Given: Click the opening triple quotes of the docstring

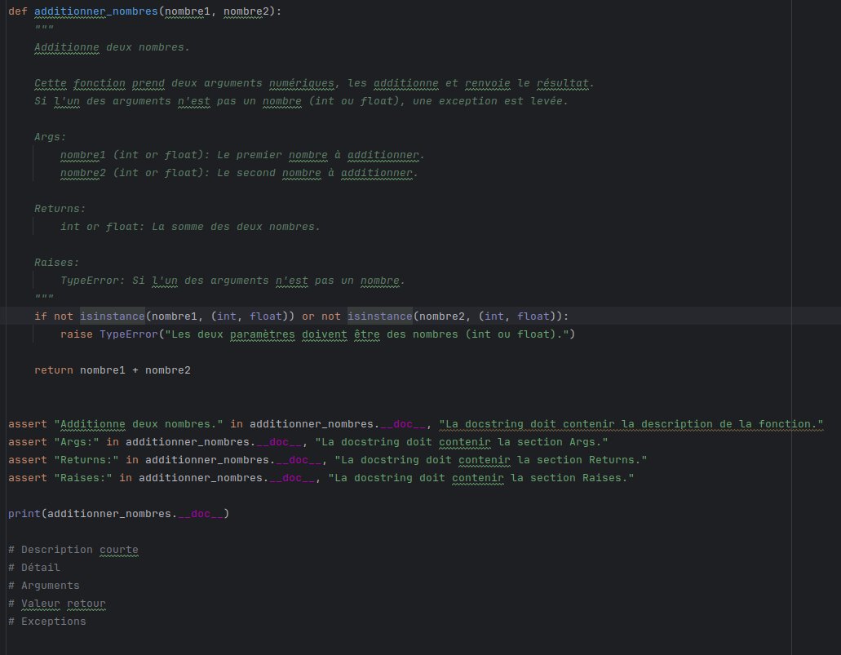Looking at the screenshot, I should coord(44,29).
